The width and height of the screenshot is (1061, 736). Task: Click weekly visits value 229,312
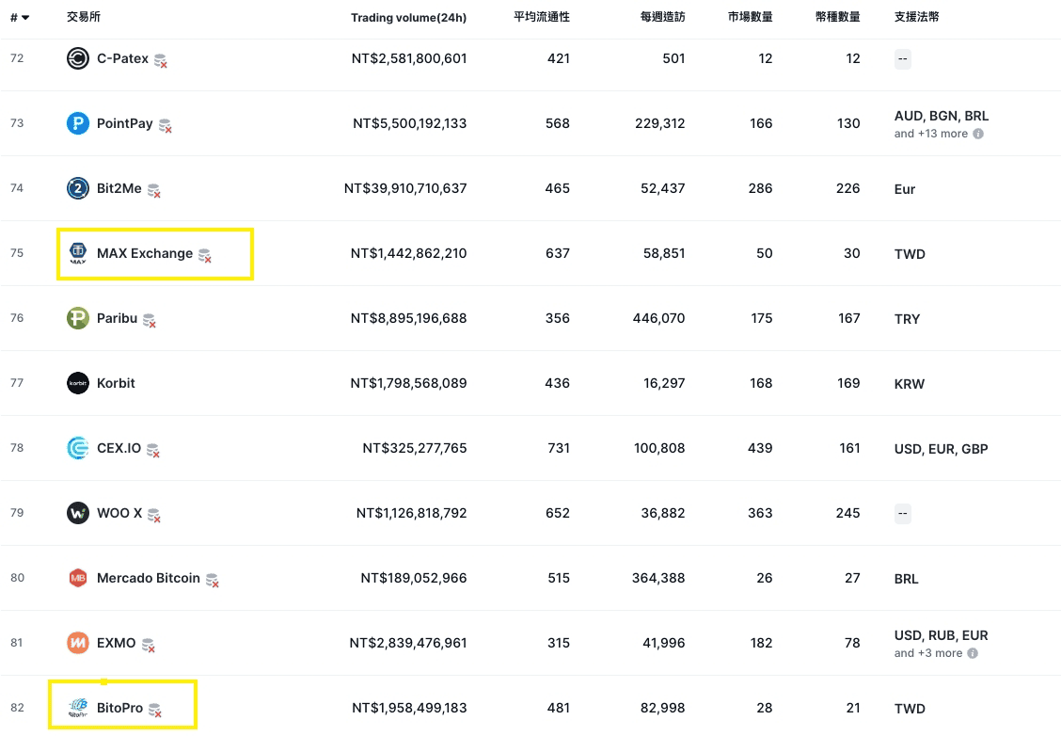[659, 123]
